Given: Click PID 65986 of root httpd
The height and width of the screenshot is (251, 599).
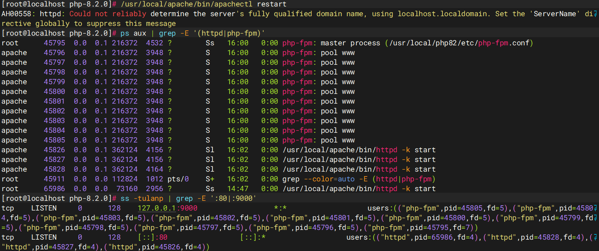Looking at the screenshot, I should [54, 189].
